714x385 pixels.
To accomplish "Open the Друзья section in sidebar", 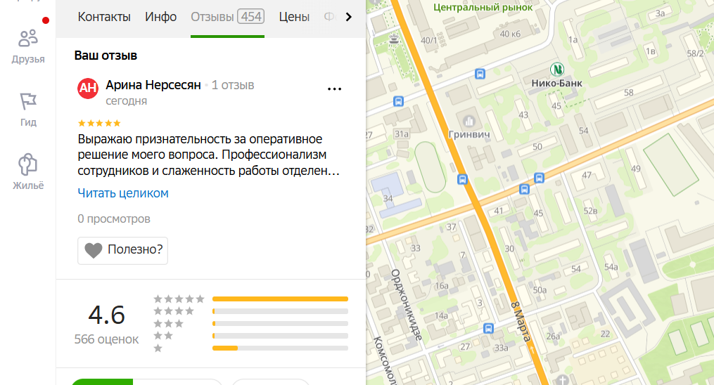I will click(x=27, y=47).
